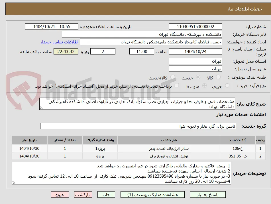Click the پاسخ به نیاز button
The image size is (271, 204).
[x=208, y=195]
